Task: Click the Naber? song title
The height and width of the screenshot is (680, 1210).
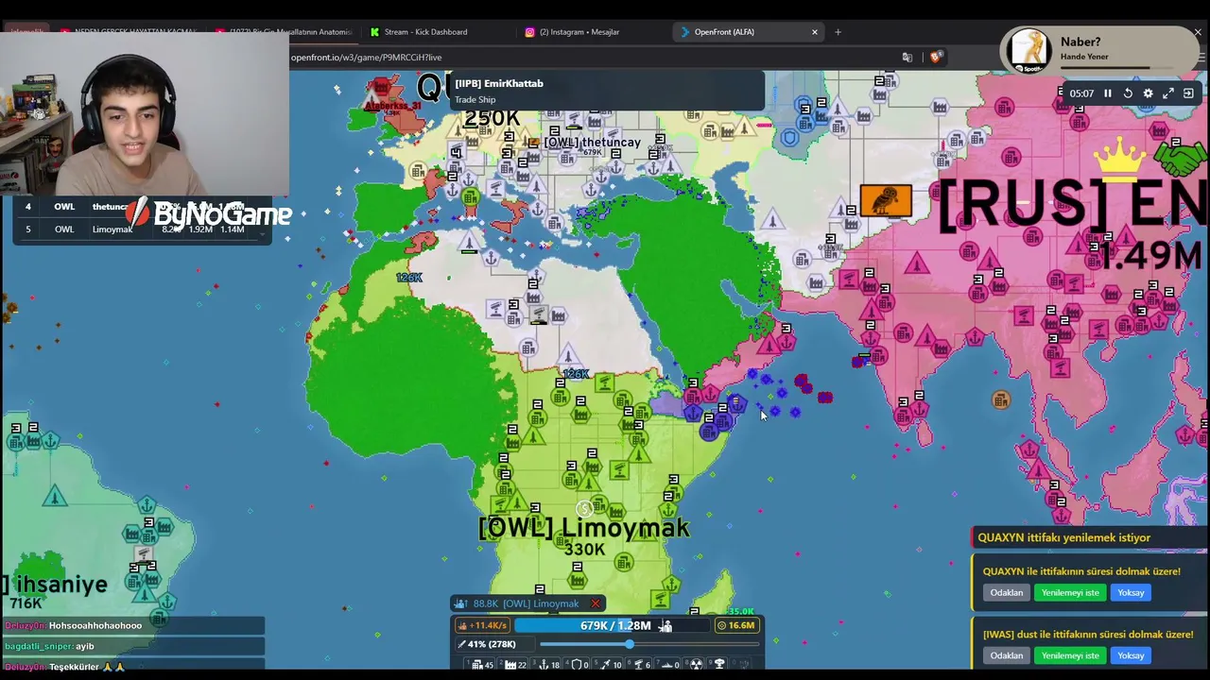Action: pos(1080,42)
